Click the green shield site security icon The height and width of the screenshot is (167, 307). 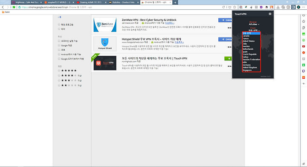pyautogui.click(x=19, y=7)
